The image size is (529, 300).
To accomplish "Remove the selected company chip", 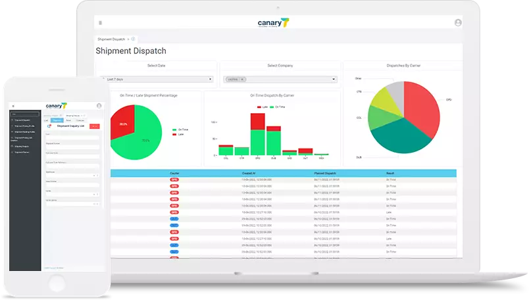I will pyautogui.click(x=242, y=79).
